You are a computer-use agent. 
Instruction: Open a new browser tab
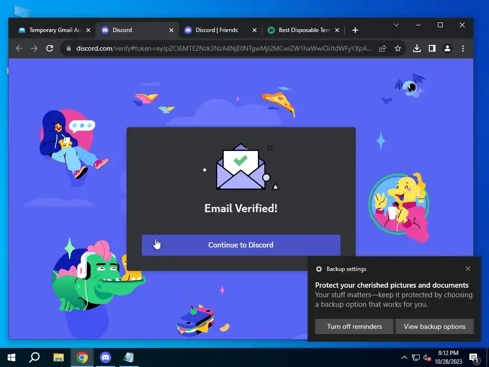[x=355, y=30]
